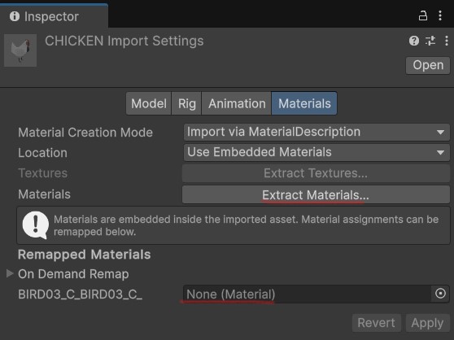Open the material object picker circle
The width and height of the screenshot is (454, 340).
(440, 294)
